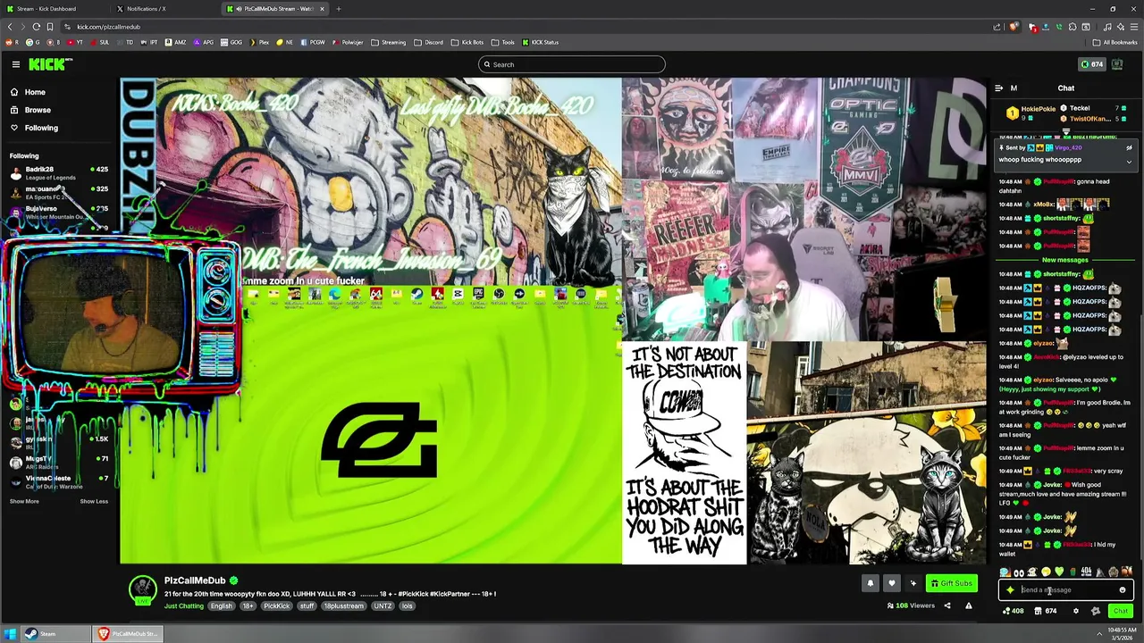Unpin the pinned chat message

pos(1129,148)
